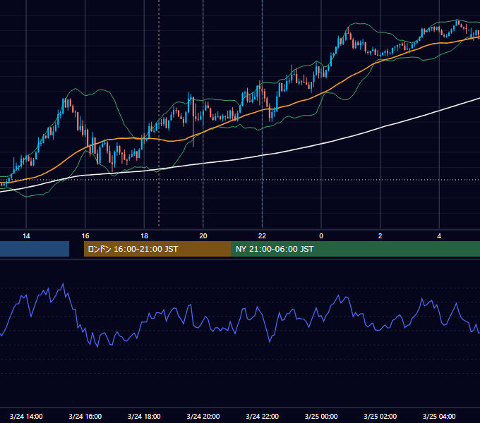Click the 3/24 16:00 date label
Viewport: 480px width, 423px height.
pos(85,416)
